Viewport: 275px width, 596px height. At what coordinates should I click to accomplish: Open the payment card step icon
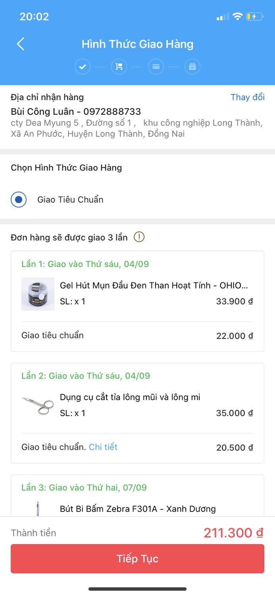pos(156,66)
